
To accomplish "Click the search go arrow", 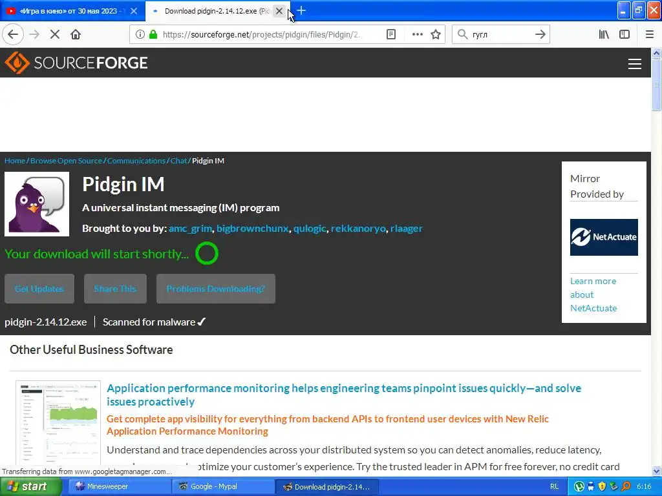I will coord(540,35).
